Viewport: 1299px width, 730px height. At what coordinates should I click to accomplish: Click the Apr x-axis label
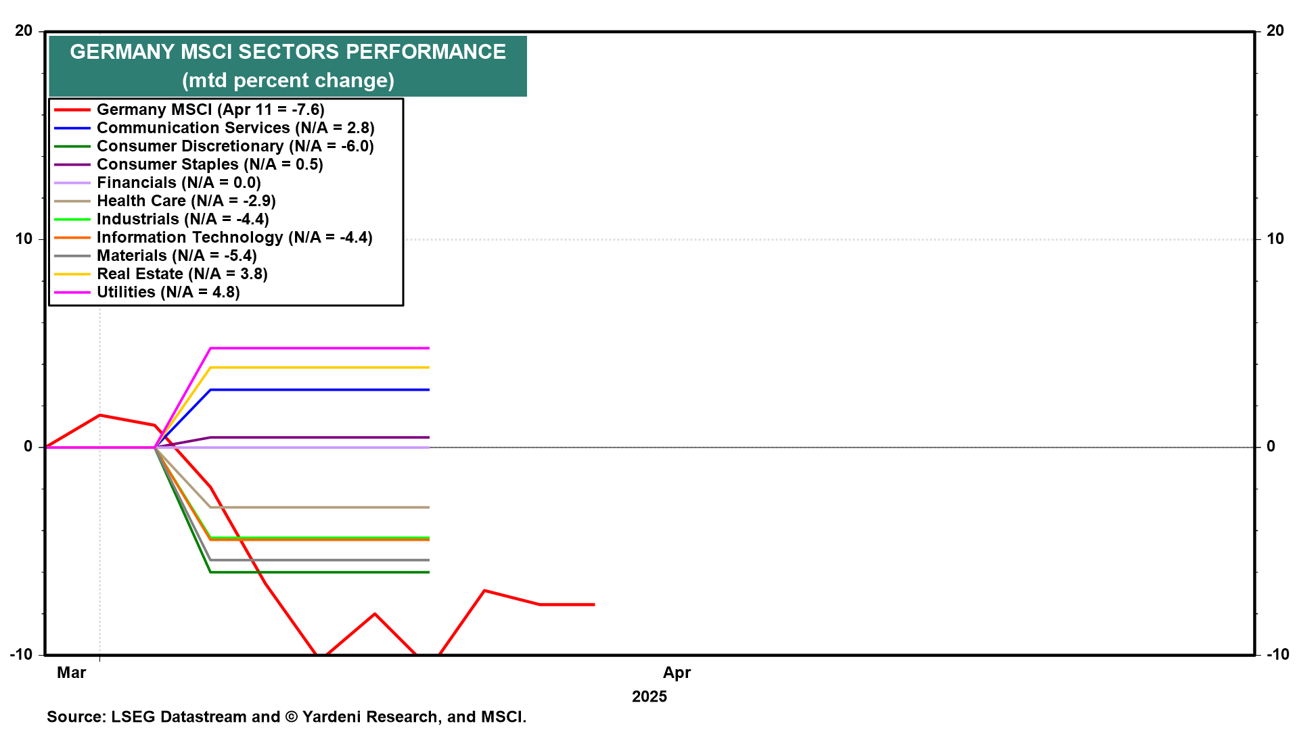677,673
